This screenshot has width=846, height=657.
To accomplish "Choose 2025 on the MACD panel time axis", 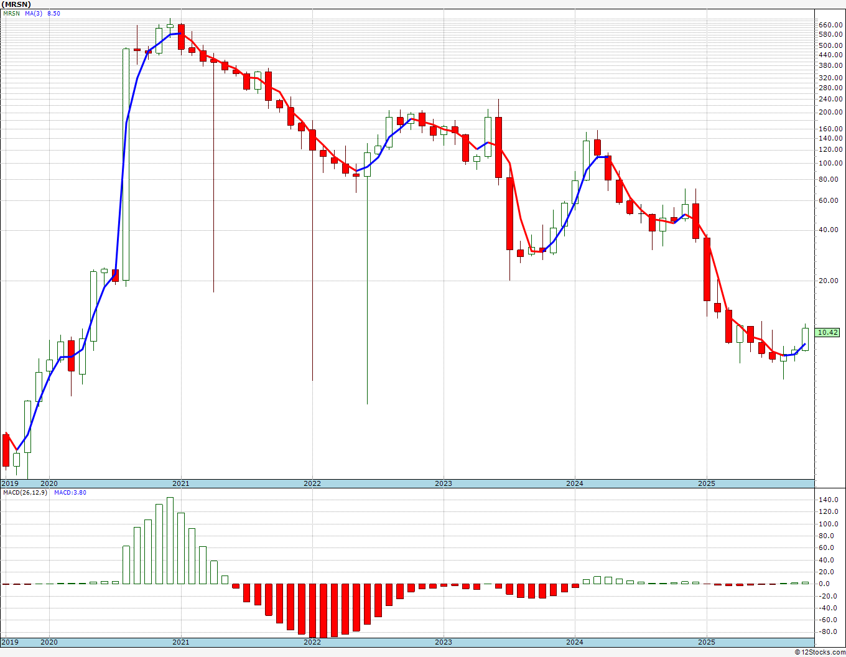I will coord(706,642).
